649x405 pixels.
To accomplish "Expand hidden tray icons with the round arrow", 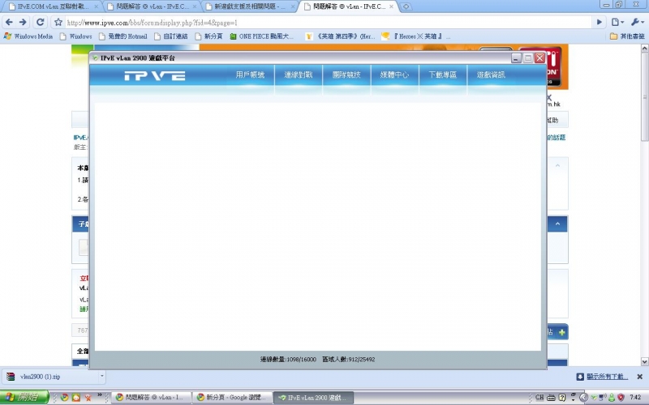I will click(583, 397).
